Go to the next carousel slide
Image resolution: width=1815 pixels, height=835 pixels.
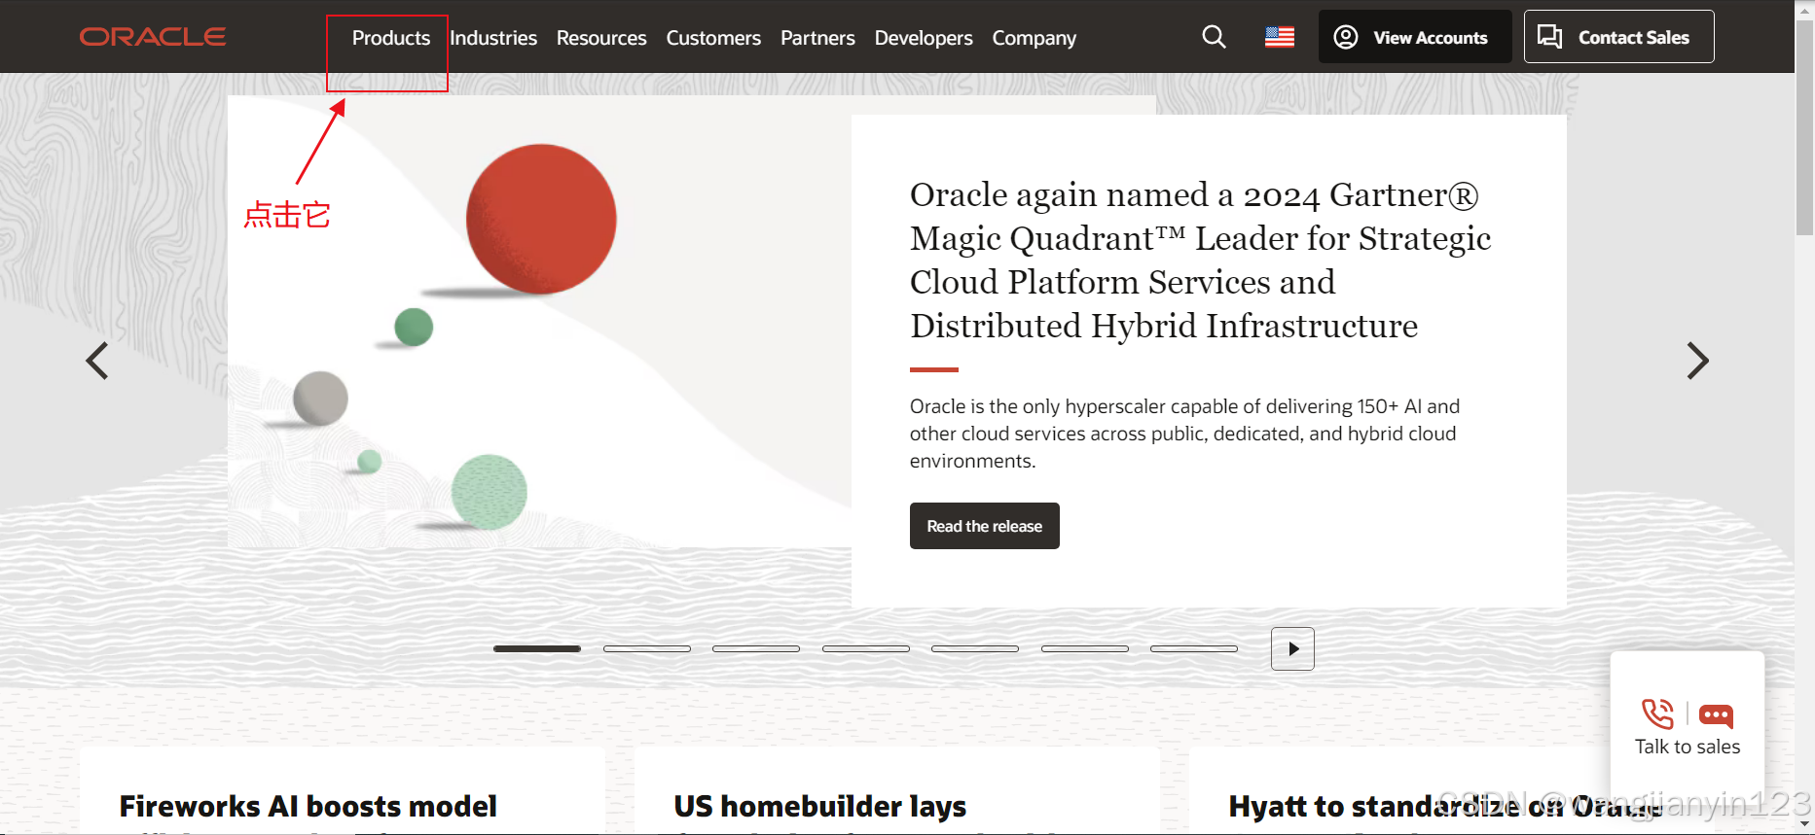[1697, 361]
